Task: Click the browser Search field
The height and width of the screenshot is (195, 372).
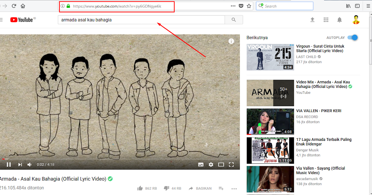Action: (285, 6)
